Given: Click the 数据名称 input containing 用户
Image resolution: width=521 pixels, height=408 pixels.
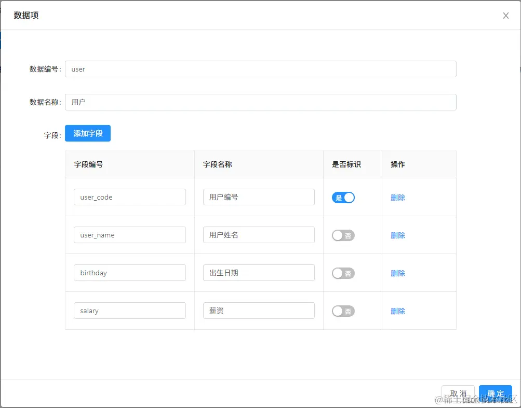Looking at the screenshot, I should (x=260, y=102).
